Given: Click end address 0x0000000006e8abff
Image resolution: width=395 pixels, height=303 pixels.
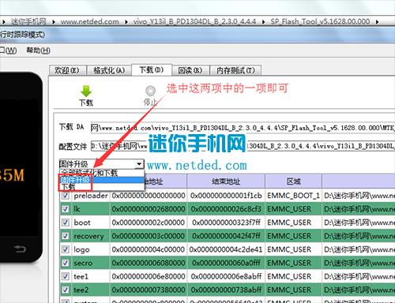Looking at the screenshot, I should point(226,276).
